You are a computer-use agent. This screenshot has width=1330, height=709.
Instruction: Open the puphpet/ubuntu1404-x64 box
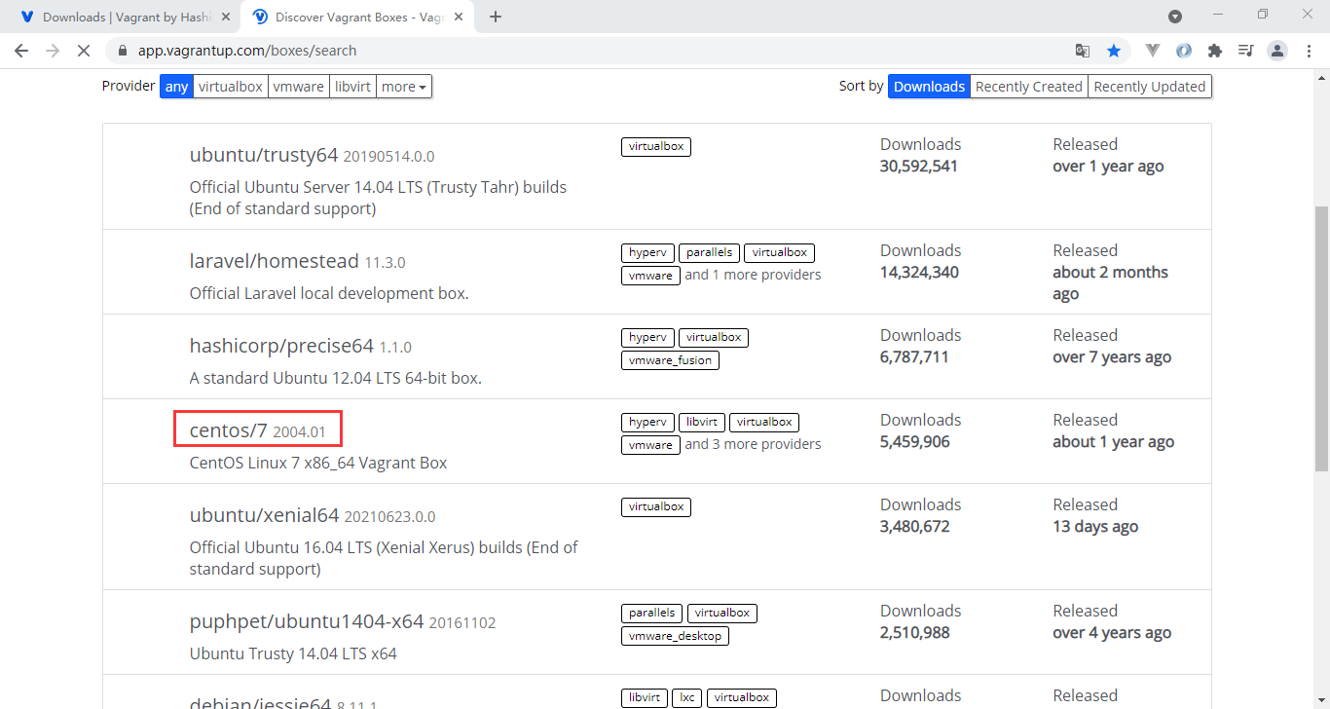pos(307,621)
